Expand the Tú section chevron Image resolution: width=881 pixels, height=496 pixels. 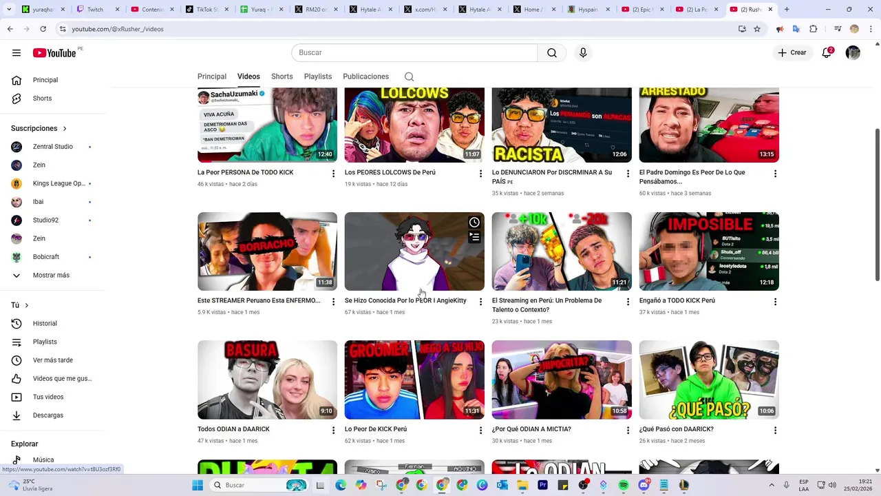(x=27, y=305)
